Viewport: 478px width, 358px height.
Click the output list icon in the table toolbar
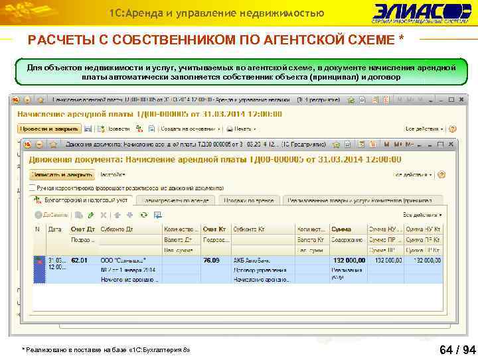pos(157,215)
